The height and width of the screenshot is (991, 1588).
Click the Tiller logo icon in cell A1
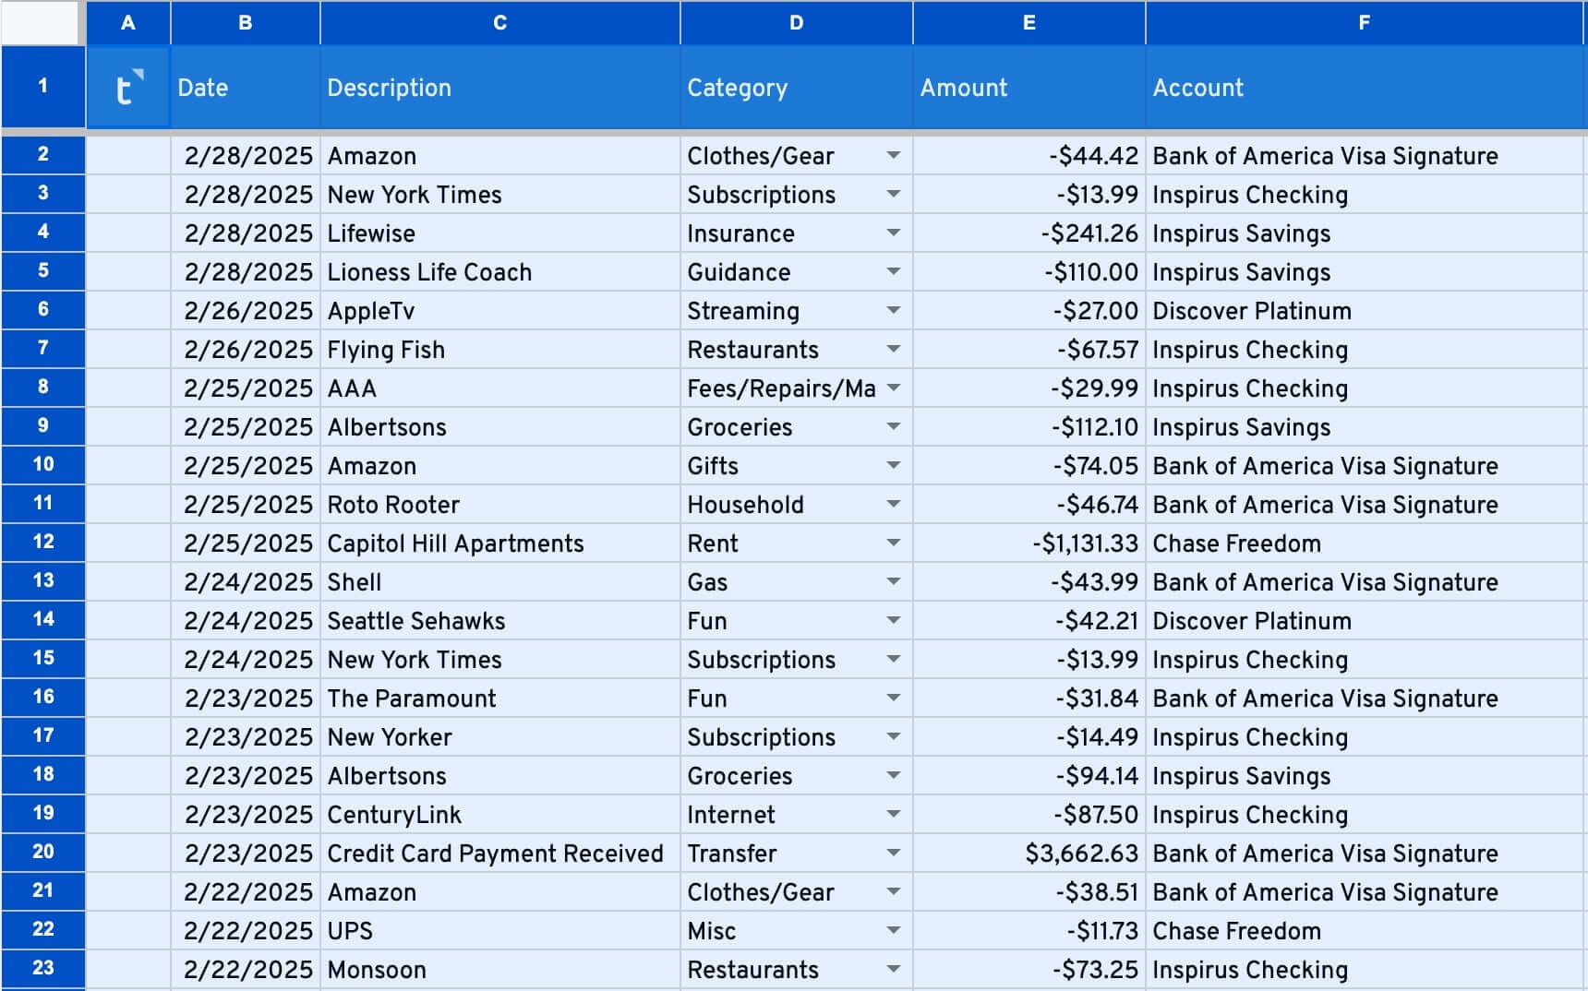click(128, 88)
